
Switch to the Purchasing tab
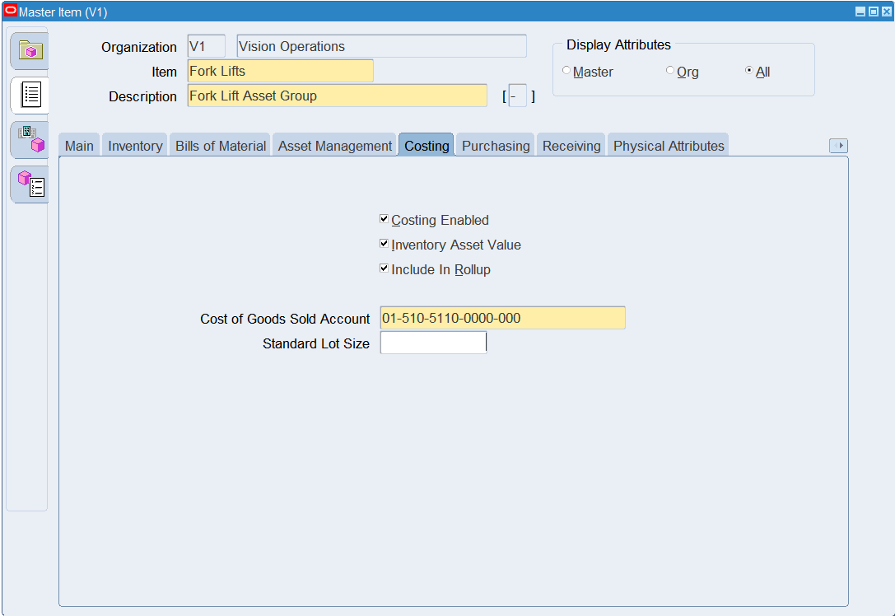pyautogui.click(x=496, y=146)
